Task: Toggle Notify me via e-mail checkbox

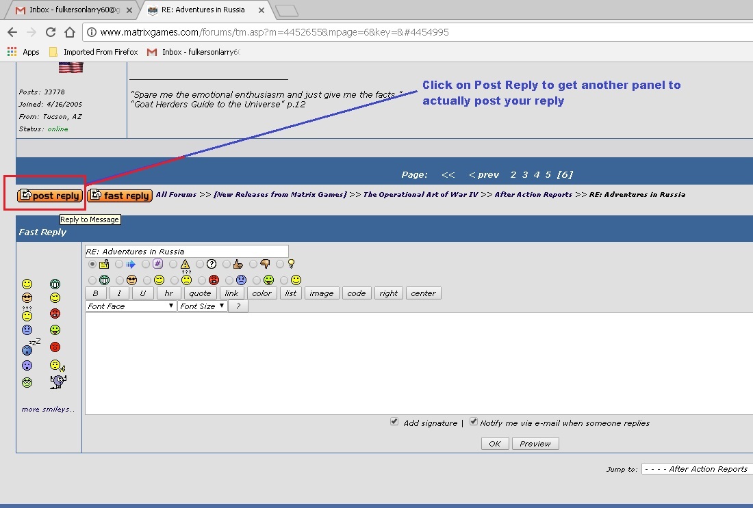Action: 474,422
